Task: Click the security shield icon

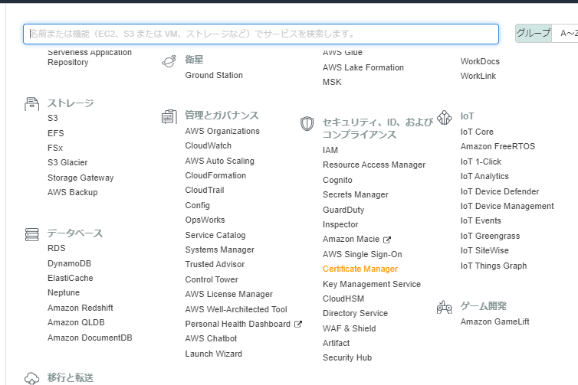Action: tap(307, 124)
